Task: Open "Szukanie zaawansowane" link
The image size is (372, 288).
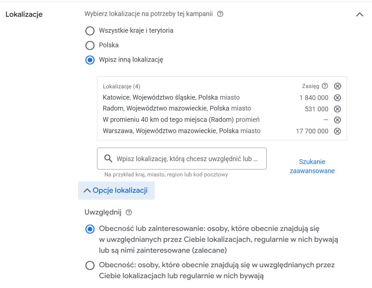Action: [x=312, y=166]
